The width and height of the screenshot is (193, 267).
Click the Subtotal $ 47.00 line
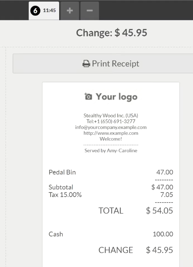tap(111, 187)
